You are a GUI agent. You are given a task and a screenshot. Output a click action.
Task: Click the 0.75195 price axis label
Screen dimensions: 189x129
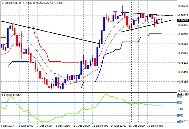coord(183,82)
